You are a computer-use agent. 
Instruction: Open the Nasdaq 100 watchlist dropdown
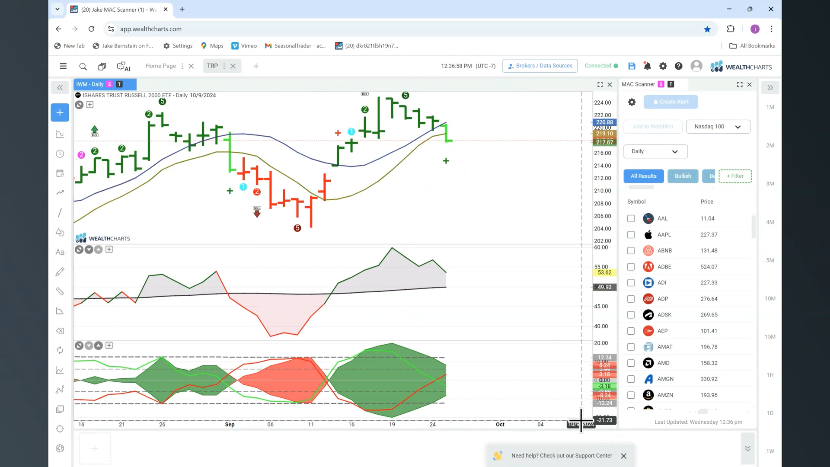point(718,127)
